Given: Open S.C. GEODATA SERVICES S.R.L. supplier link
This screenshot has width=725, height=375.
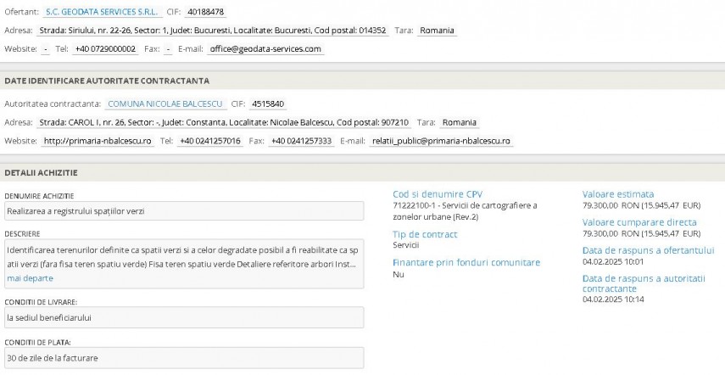Looking at the screenshot, I should (103, 12).
